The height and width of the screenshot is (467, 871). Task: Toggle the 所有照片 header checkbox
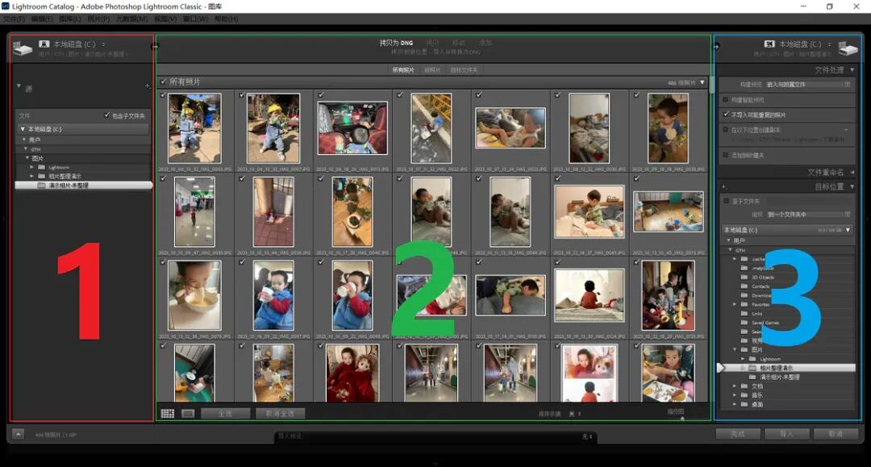click(x=163, y=81)
